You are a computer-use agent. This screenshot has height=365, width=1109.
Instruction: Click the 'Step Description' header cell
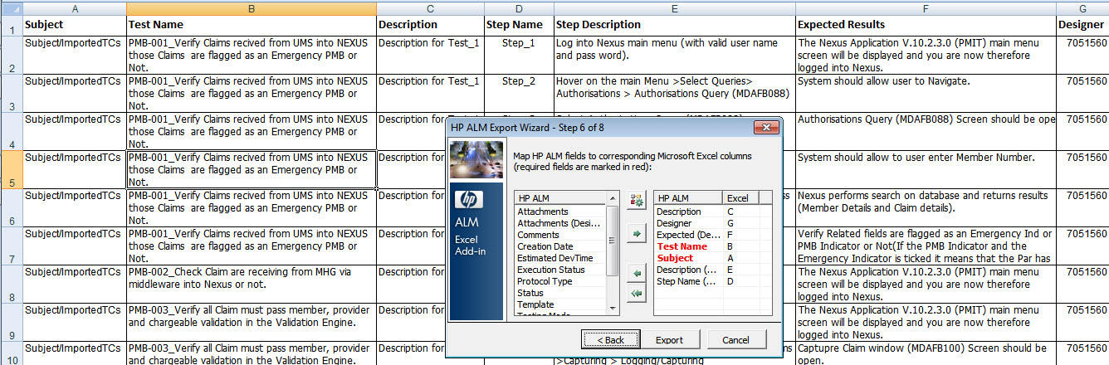(674, 25)
